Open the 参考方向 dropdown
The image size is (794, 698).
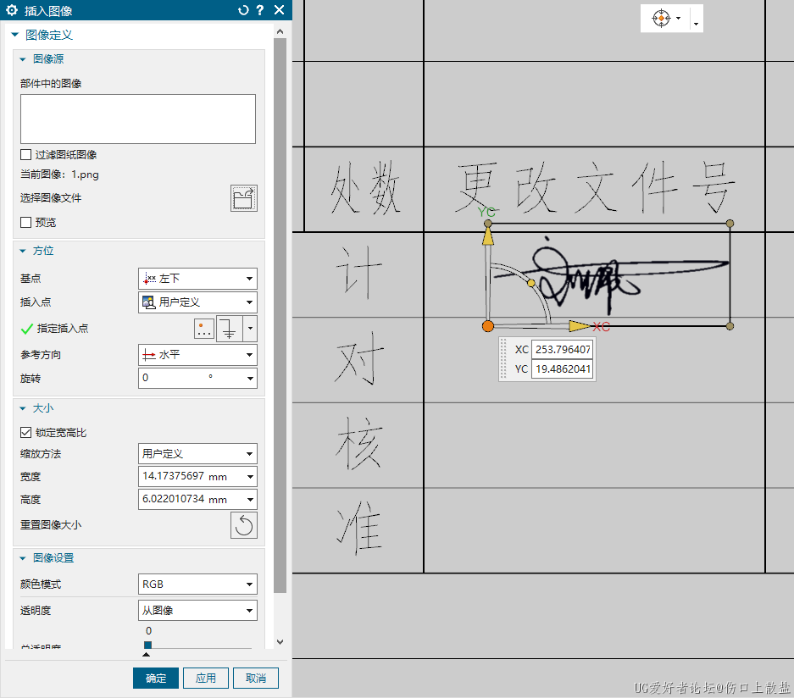[197, 355]
